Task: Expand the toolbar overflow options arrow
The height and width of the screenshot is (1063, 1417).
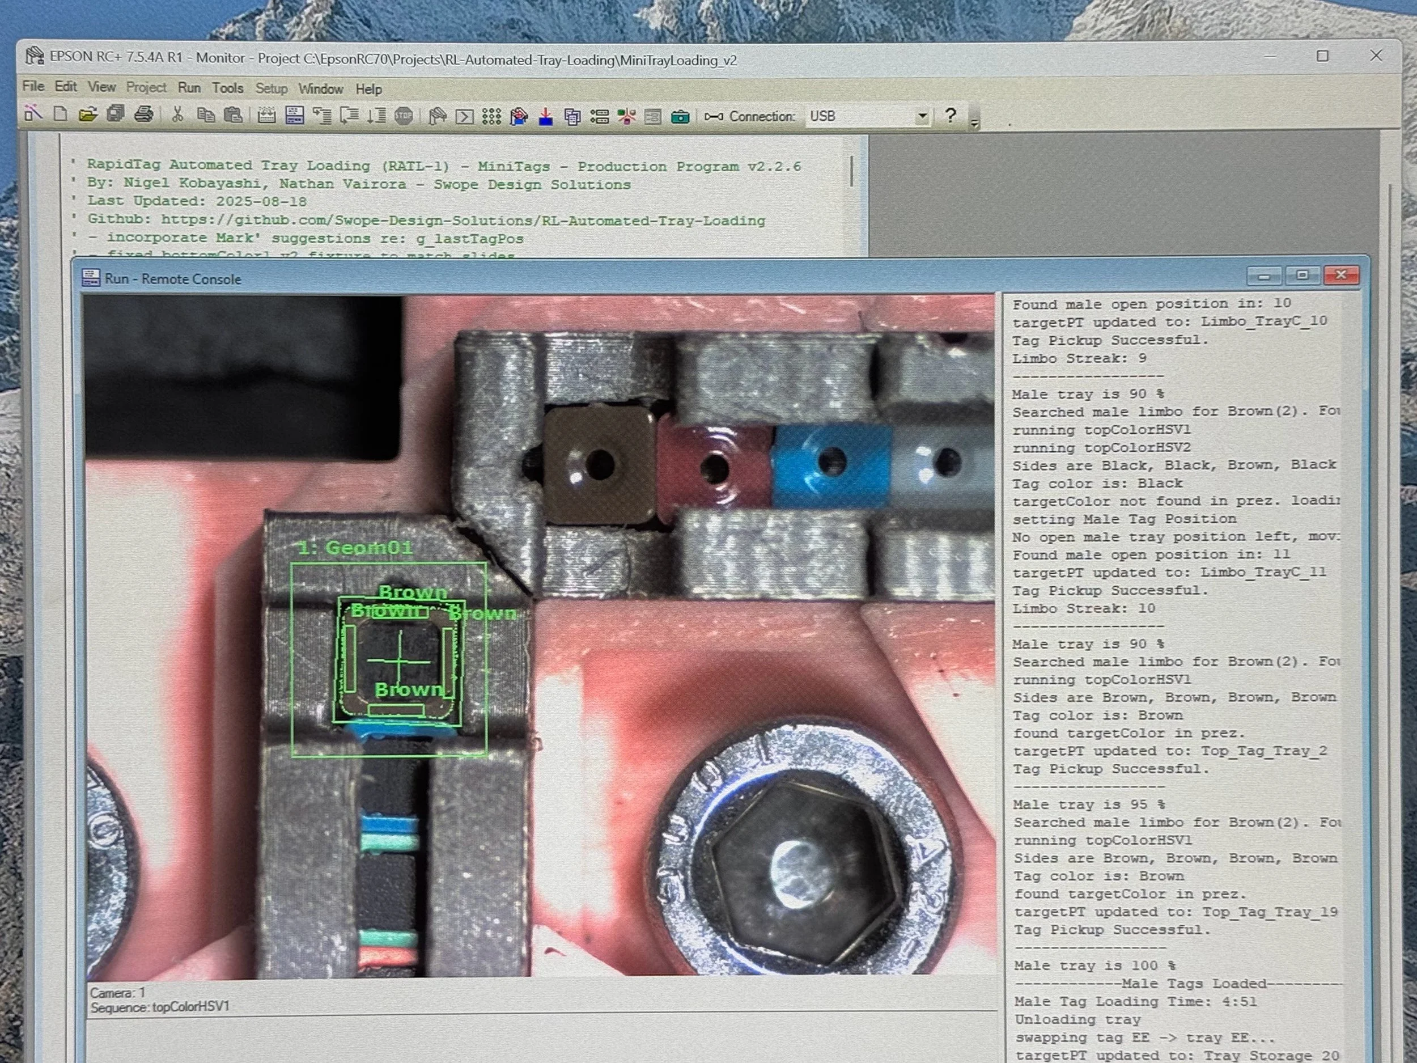Action: click(974, 122)
